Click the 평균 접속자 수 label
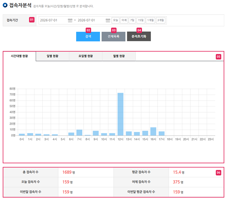Viewport: 227px width, 200px height. [141, 172]
